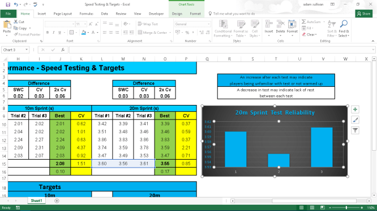Open the Name Box dropdown arrow

[x=27, y=50]
